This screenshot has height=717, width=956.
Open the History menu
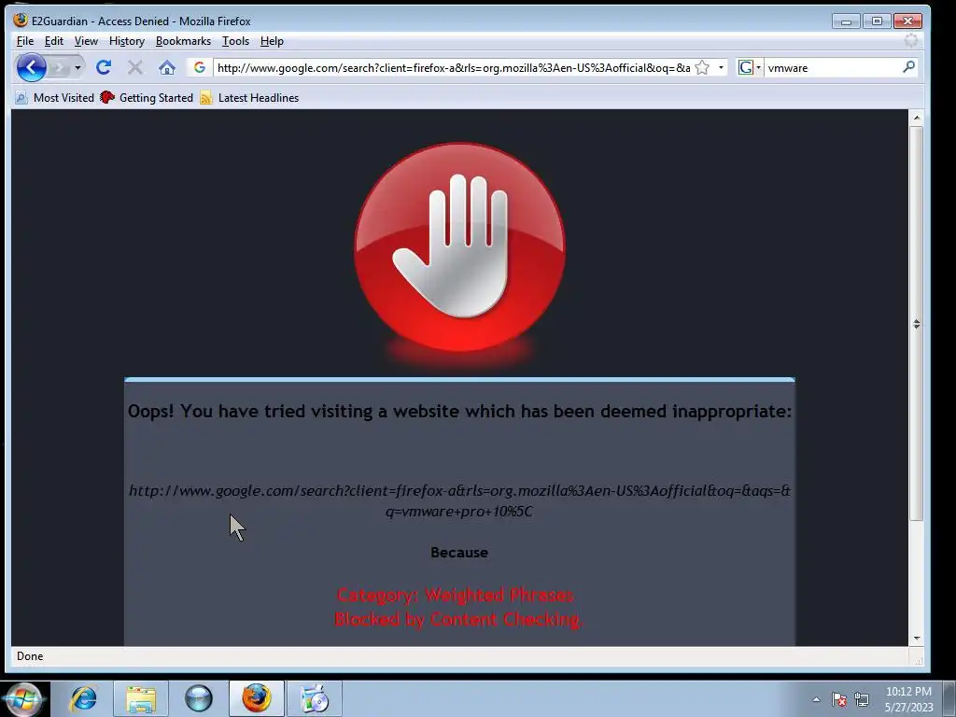click(127, 41)
